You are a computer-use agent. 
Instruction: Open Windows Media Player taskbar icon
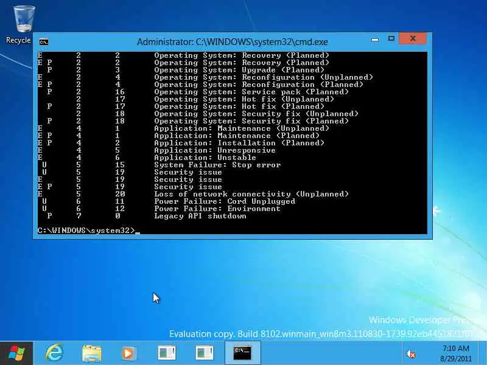128,353
